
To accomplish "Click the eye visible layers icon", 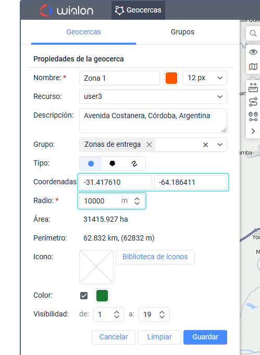I will [253, 52].
